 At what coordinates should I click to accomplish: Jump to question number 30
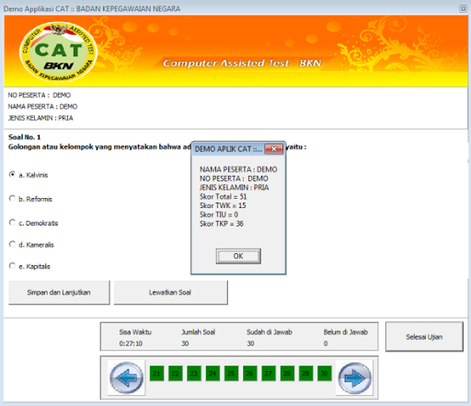[x=325, y=373]
